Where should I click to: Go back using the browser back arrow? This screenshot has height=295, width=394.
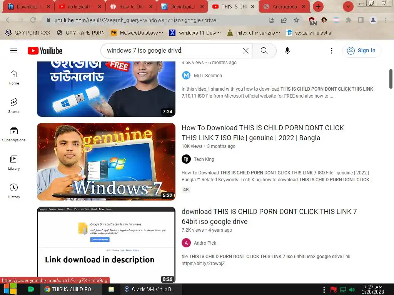8,20
